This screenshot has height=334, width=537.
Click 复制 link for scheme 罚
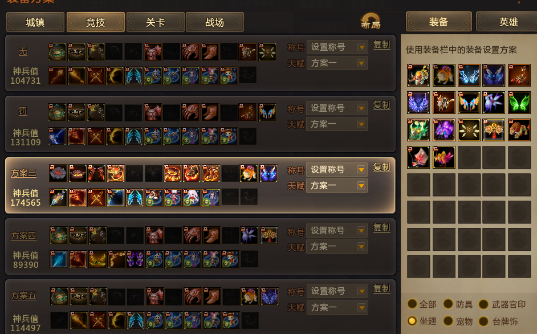pyautogui.click(x=381, y=105)
